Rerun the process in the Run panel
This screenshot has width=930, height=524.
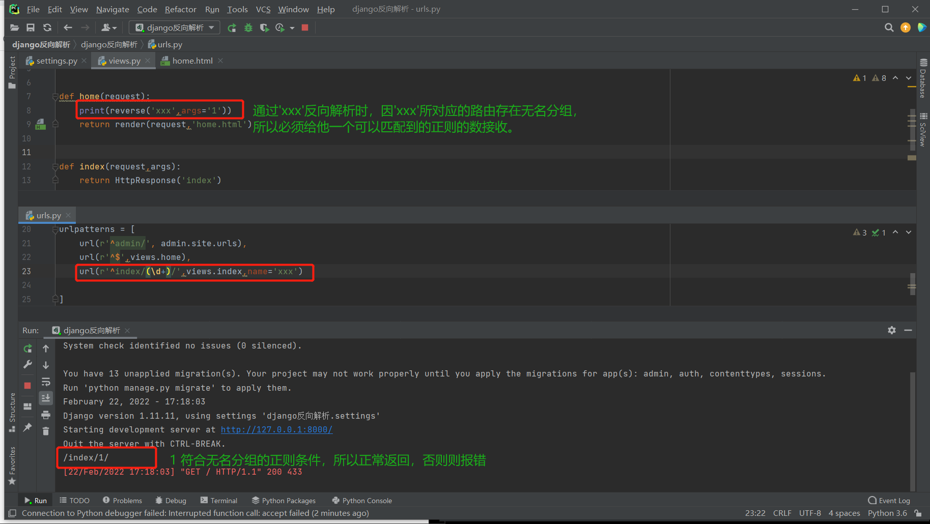(x=28, y=348)
